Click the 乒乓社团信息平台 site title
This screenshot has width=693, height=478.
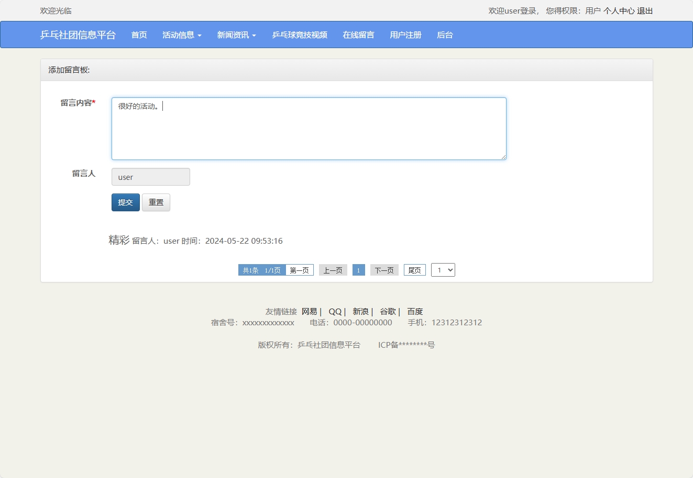click(79, 35)
